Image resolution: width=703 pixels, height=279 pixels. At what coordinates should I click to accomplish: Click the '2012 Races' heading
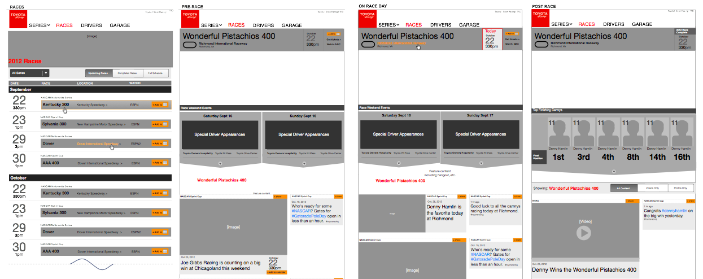click(x=25, y=61)
